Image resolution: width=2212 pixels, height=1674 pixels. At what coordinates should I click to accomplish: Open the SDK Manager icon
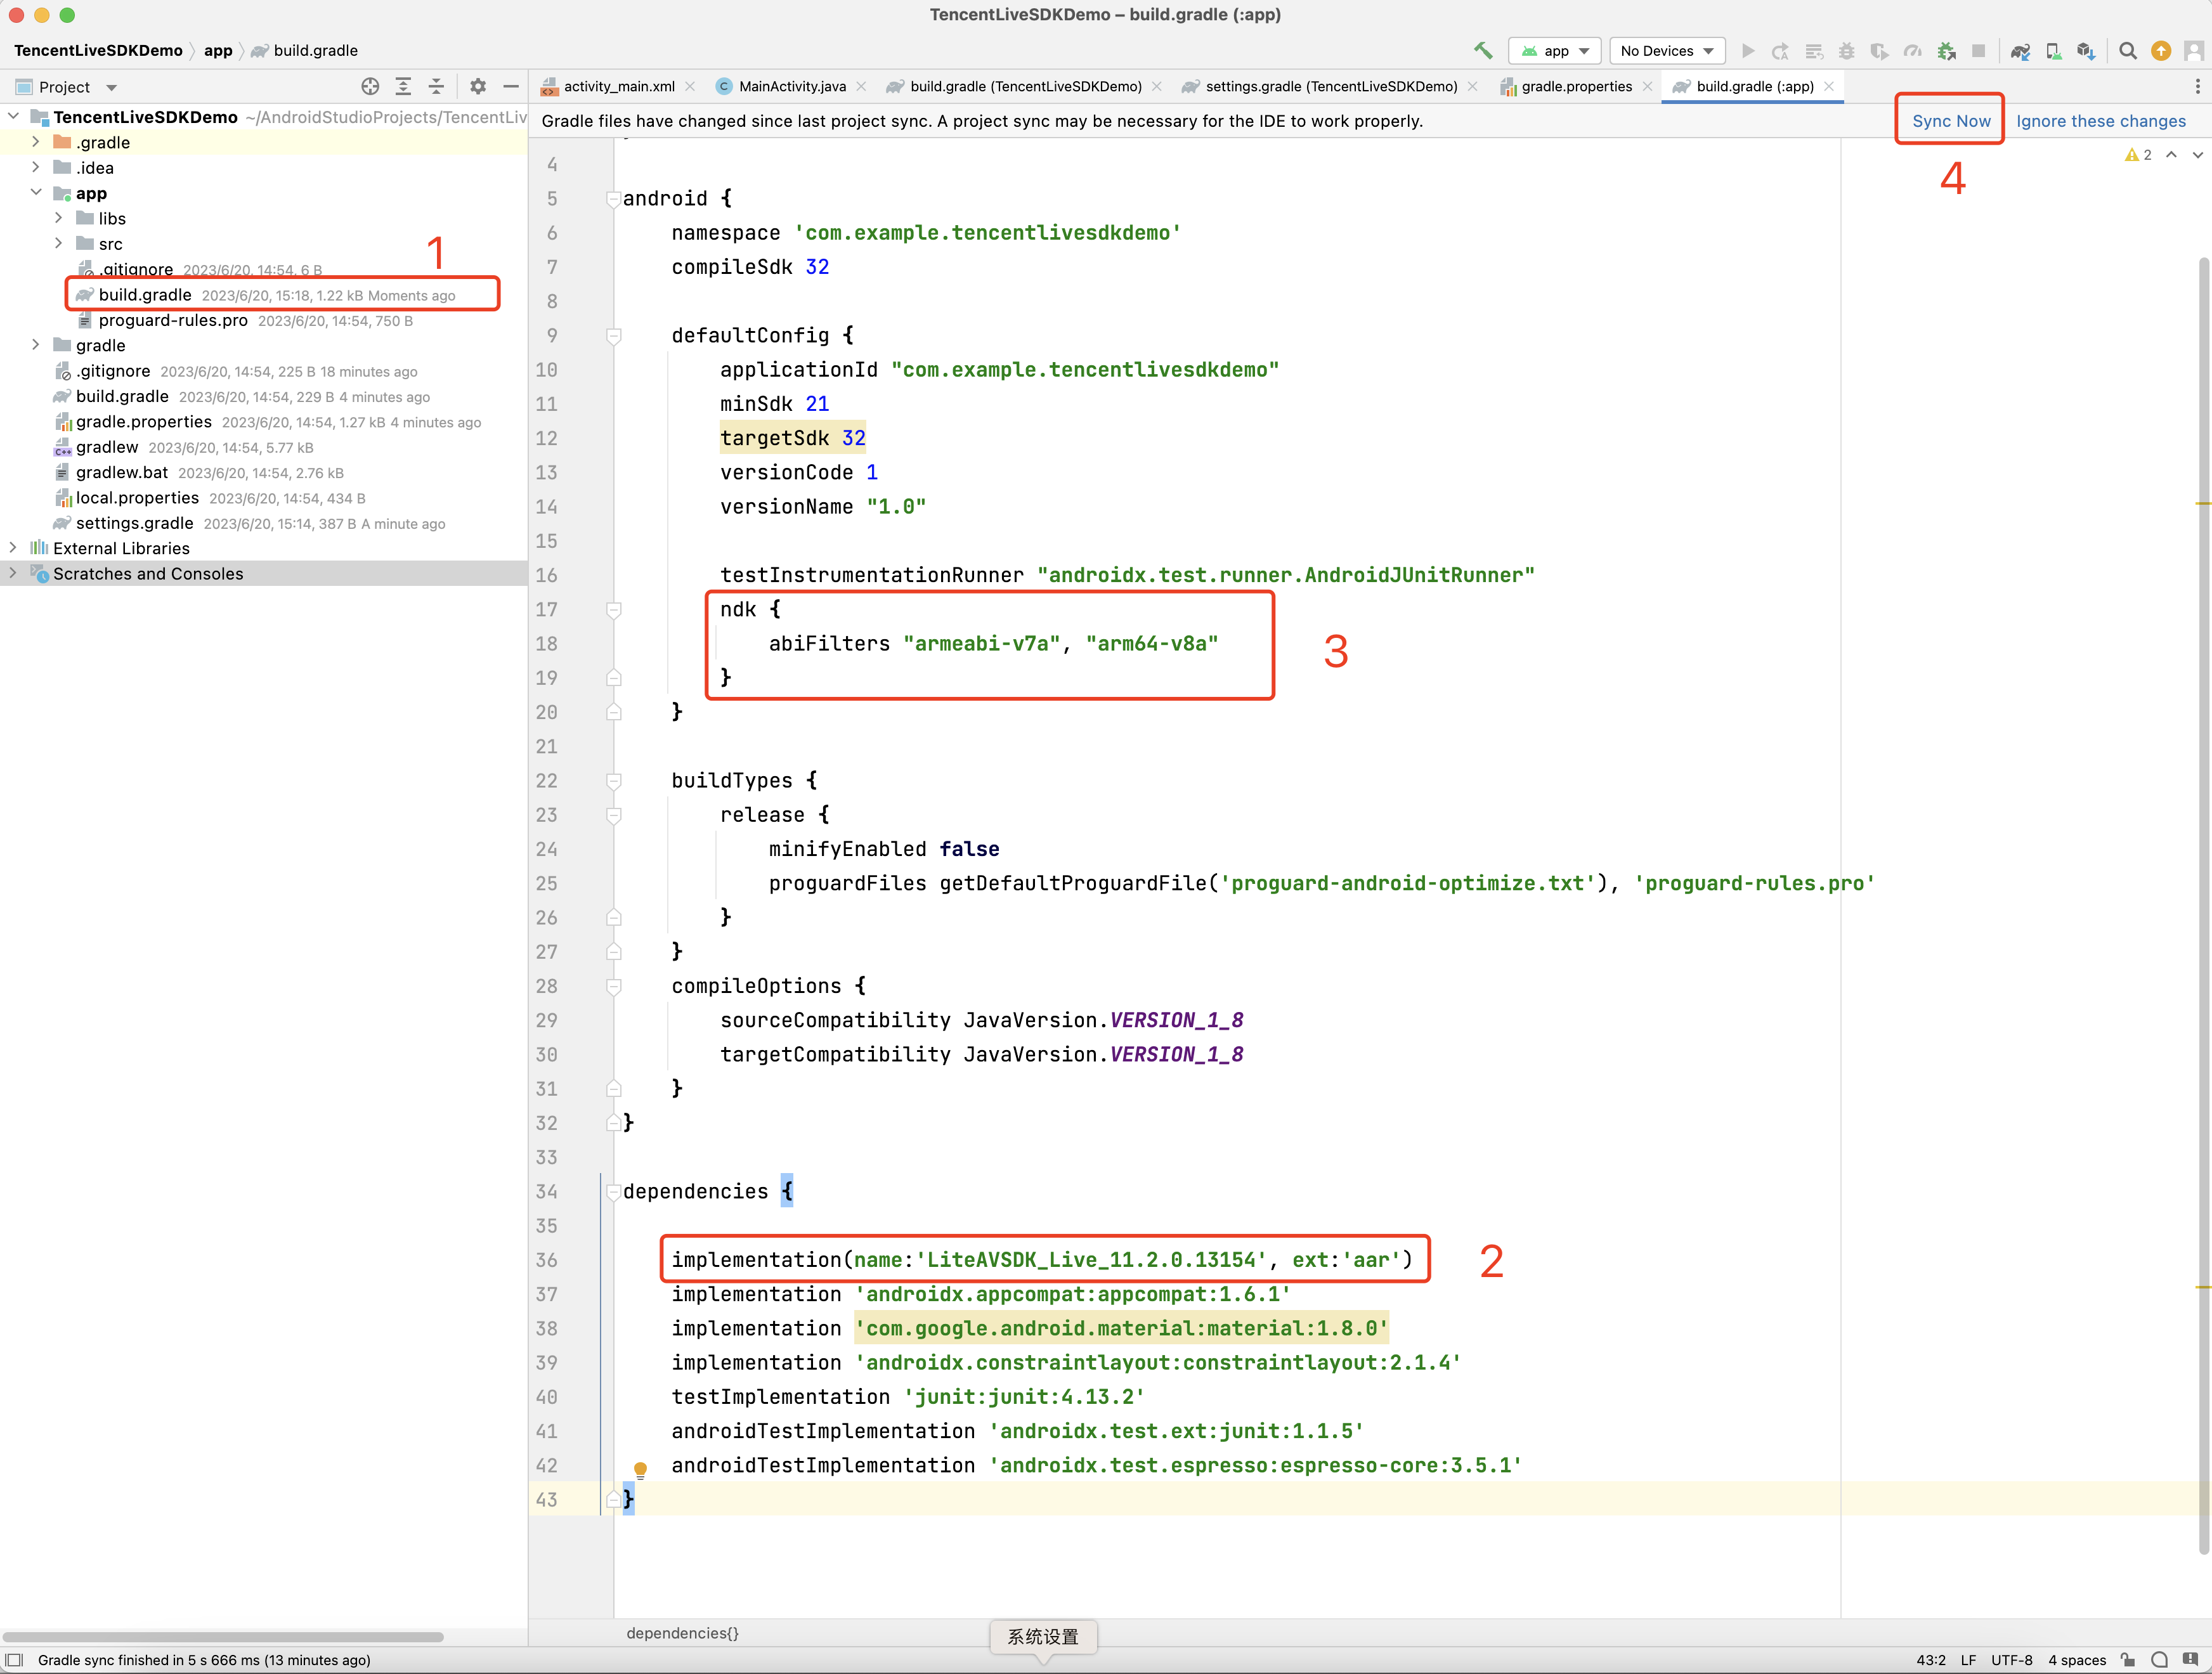(2086, 50)
